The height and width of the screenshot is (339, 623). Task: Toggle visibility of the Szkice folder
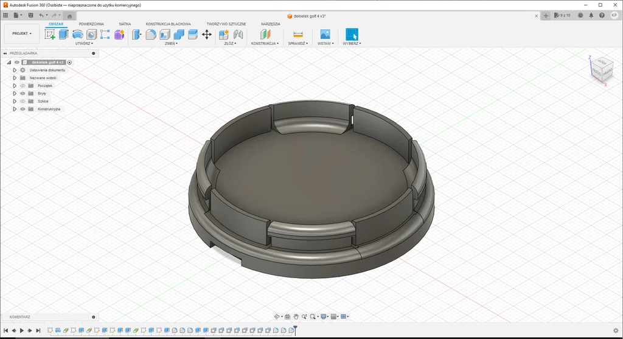coord(23,102)
